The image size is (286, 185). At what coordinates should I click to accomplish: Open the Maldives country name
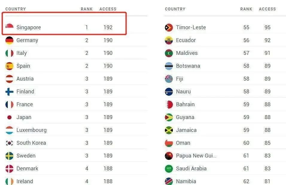pos(187,53)
